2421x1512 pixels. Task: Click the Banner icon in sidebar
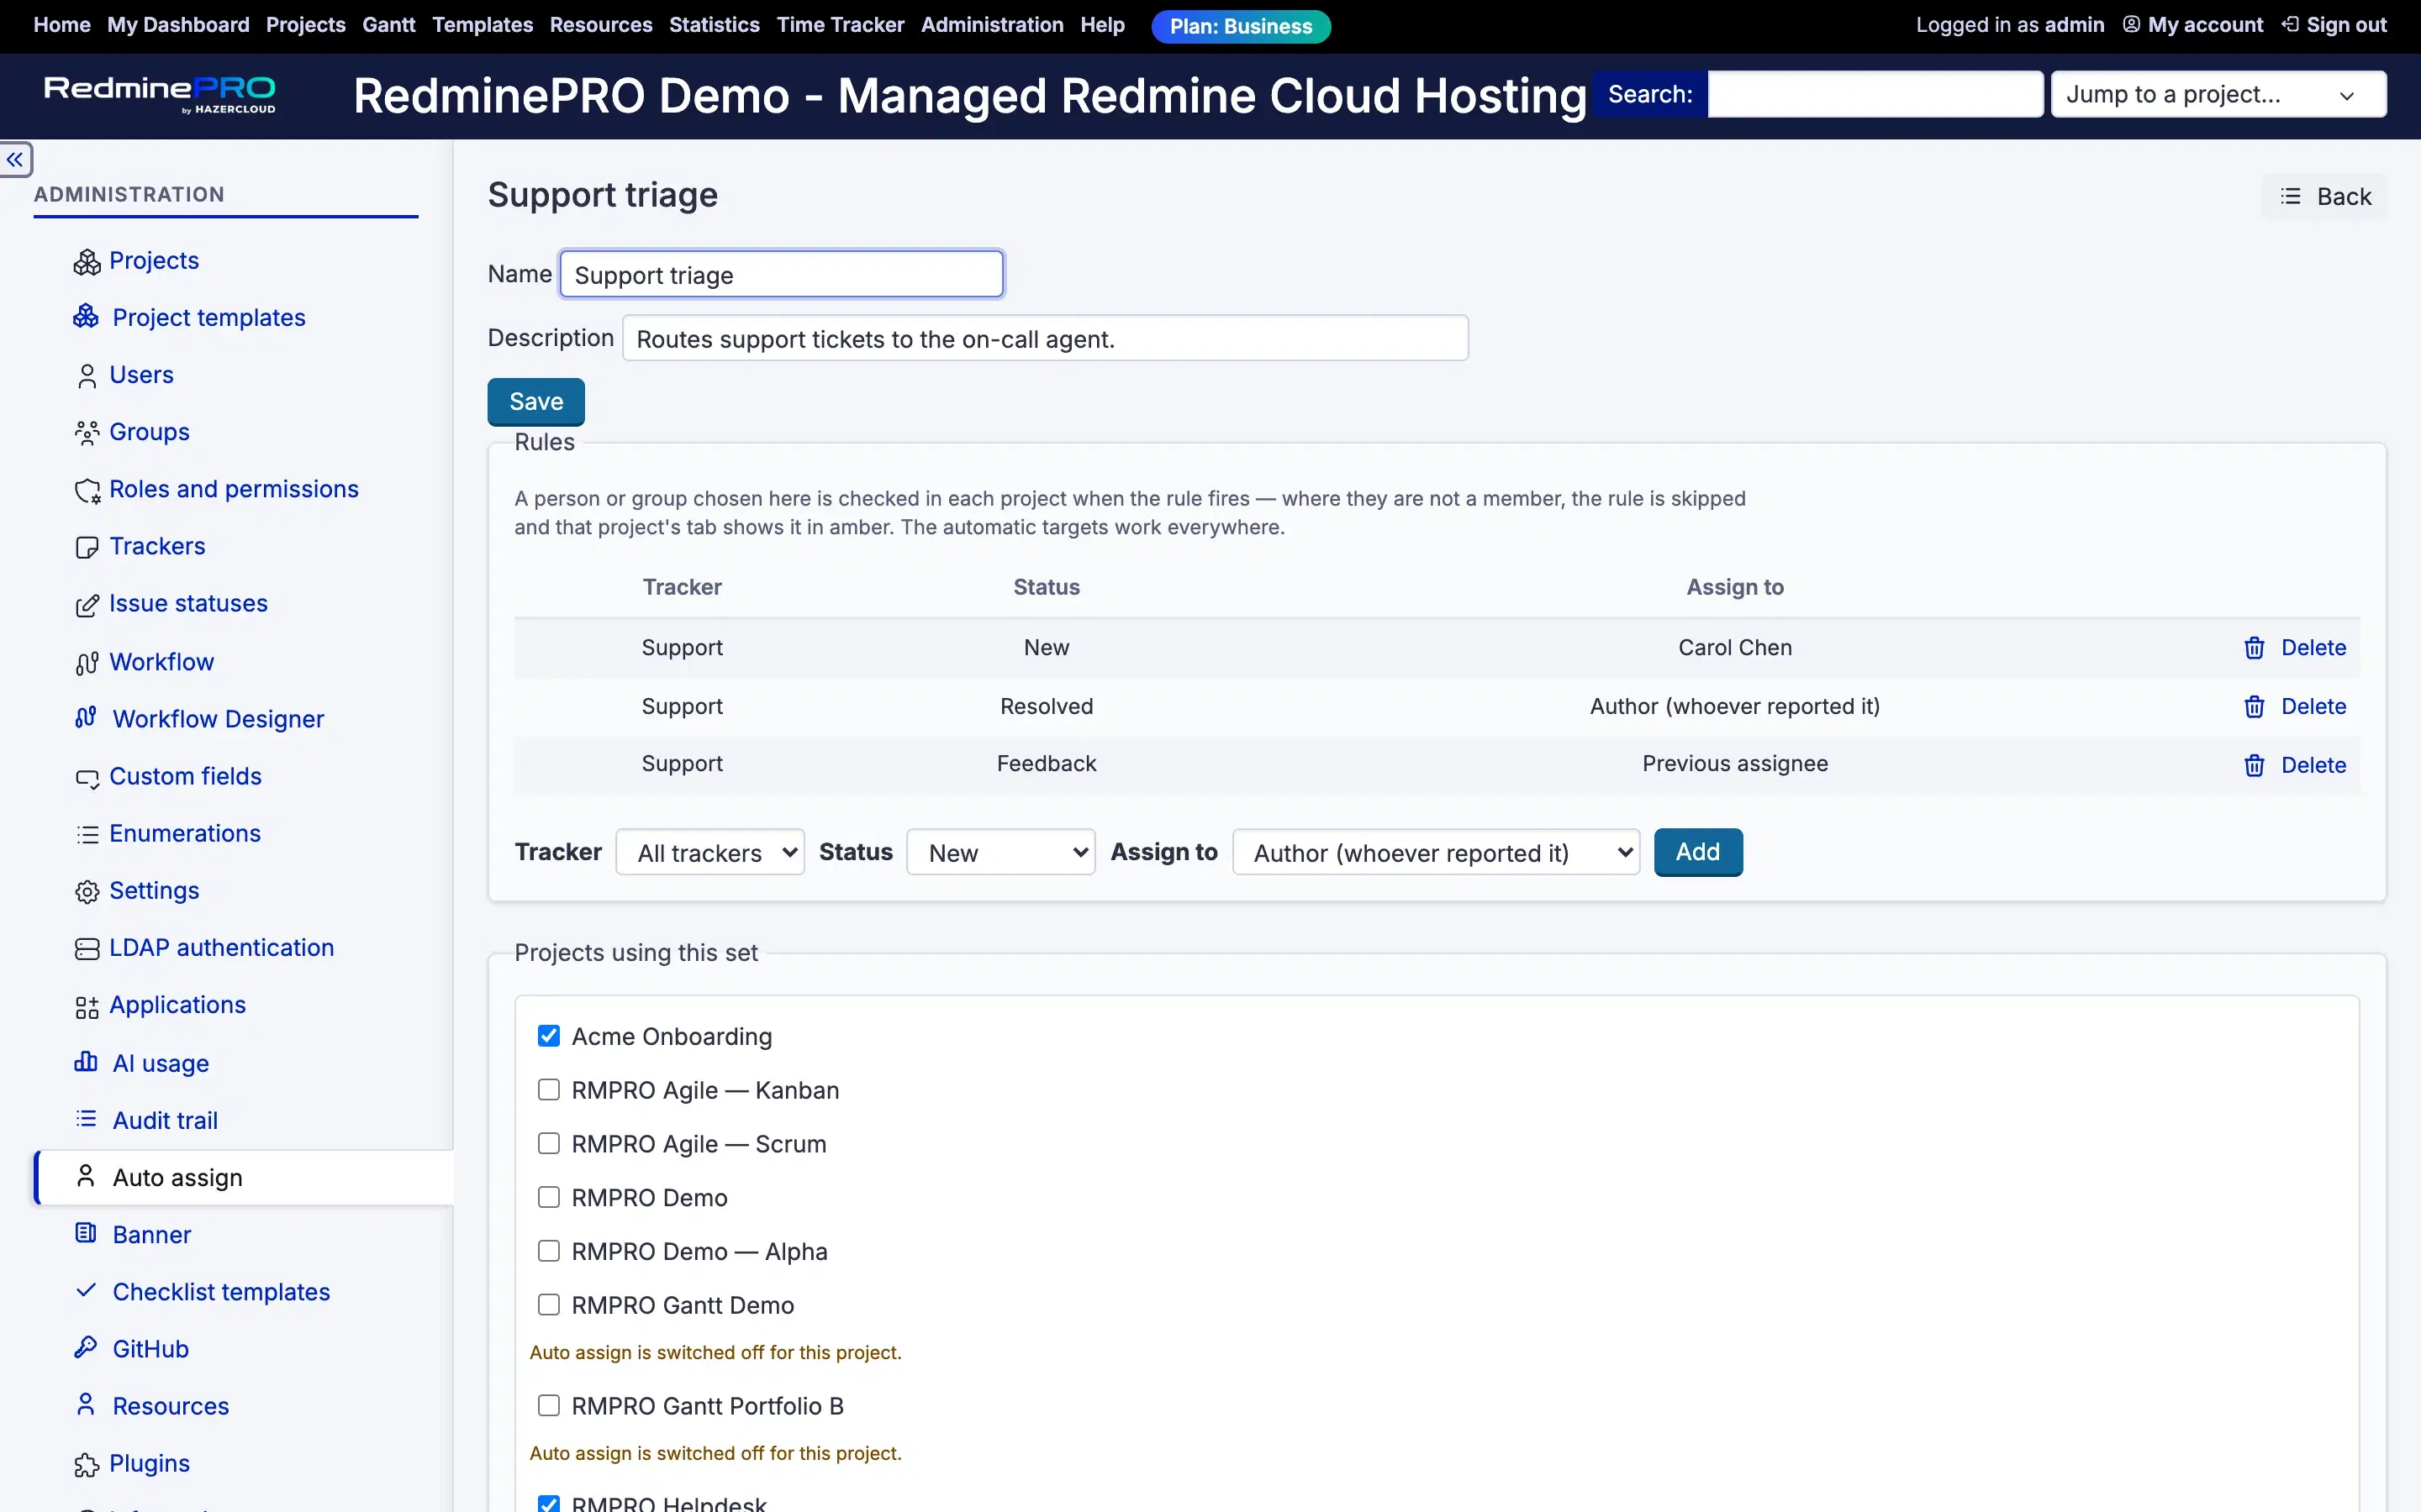[x=86, y=1233]
